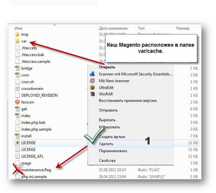Click the index.php.sample file icon
Screen dimensions: 216x193
[18, 129]
